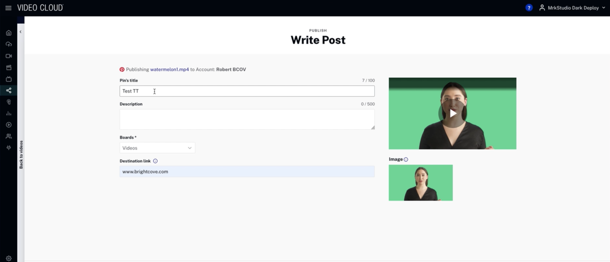Open the Players icon in sidebar
Viewport: 610px width, 262px height.
pos(9,125)
